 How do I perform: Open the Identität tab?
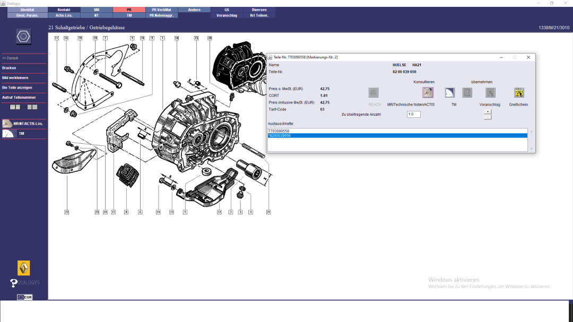(28, 10)
